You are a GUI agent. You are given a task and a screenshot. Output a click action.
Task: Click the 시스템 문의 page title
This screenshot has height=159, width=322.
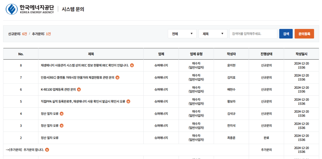73,9
